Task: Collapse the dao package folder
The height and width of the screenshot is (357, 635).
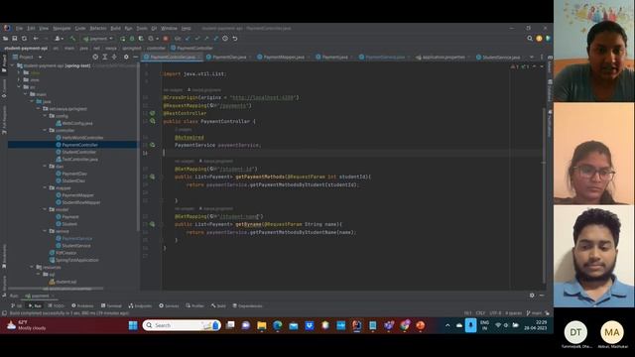Action: pos(45,167)
